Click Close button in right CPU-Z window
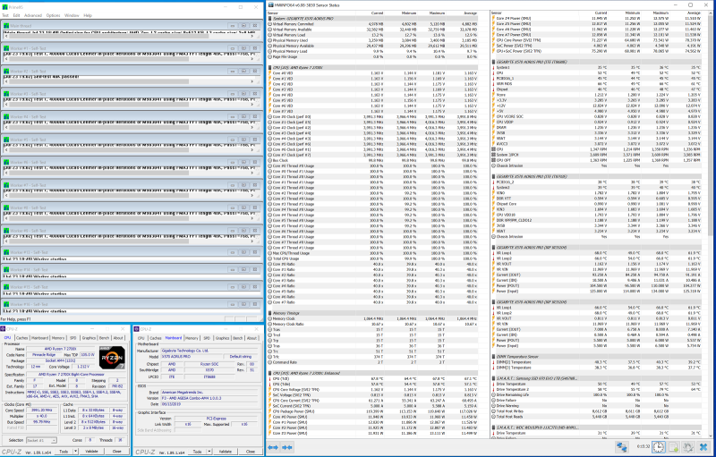Image resolution: width=716 pixels, height=457 pixels. 251,451
